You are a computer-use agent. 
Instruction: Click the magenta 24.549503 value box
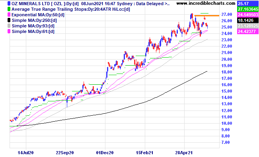(248, 15)
